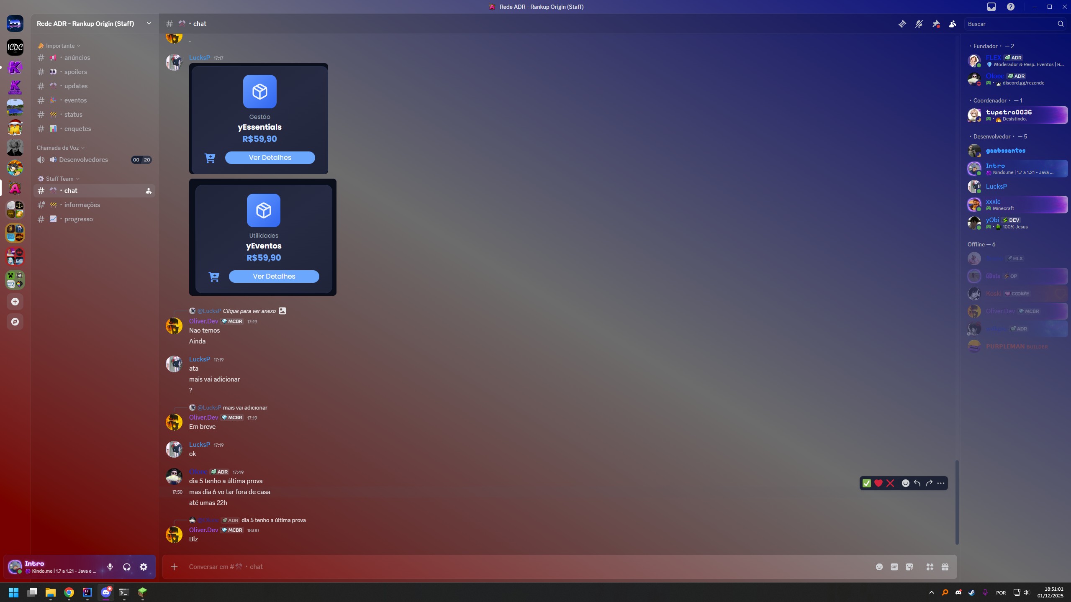Collapse the Importante channel category

[60, 46]
